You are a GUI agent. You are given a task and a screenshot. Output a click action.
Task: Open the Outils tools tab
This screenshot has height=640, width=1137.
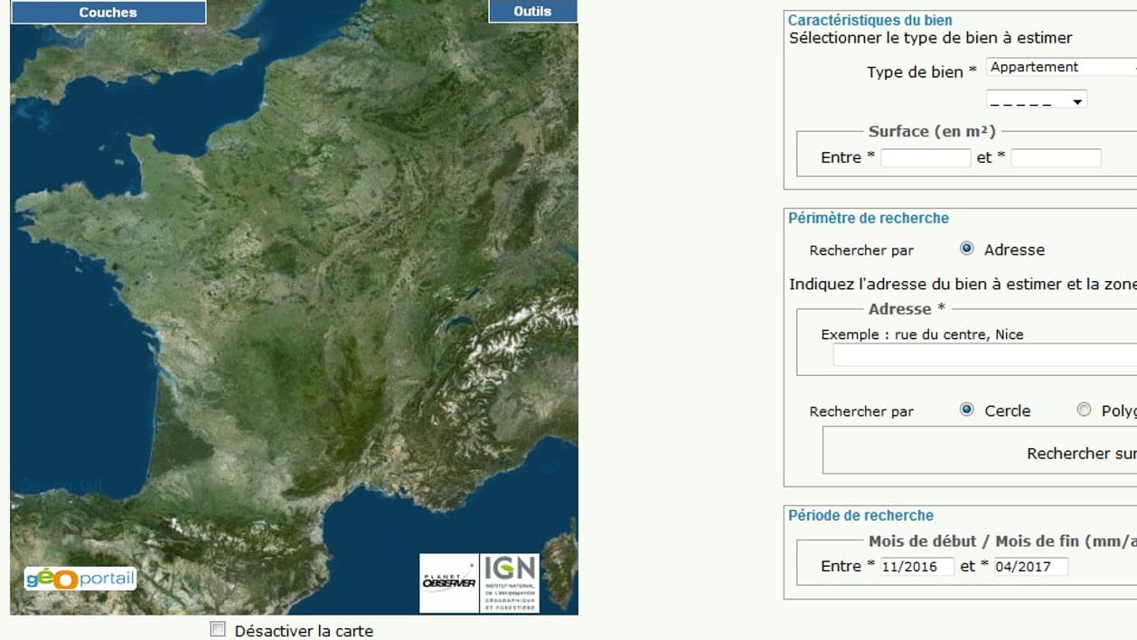tap(532, 11)
